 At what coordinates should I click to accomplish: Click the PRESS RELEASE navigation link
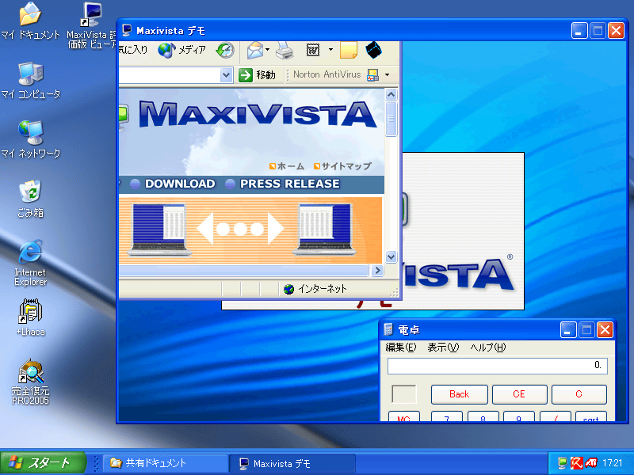point(290,184)
